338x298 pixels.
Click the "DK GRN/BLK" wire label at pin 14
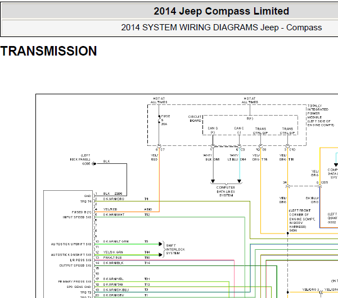tap(113, 263)
